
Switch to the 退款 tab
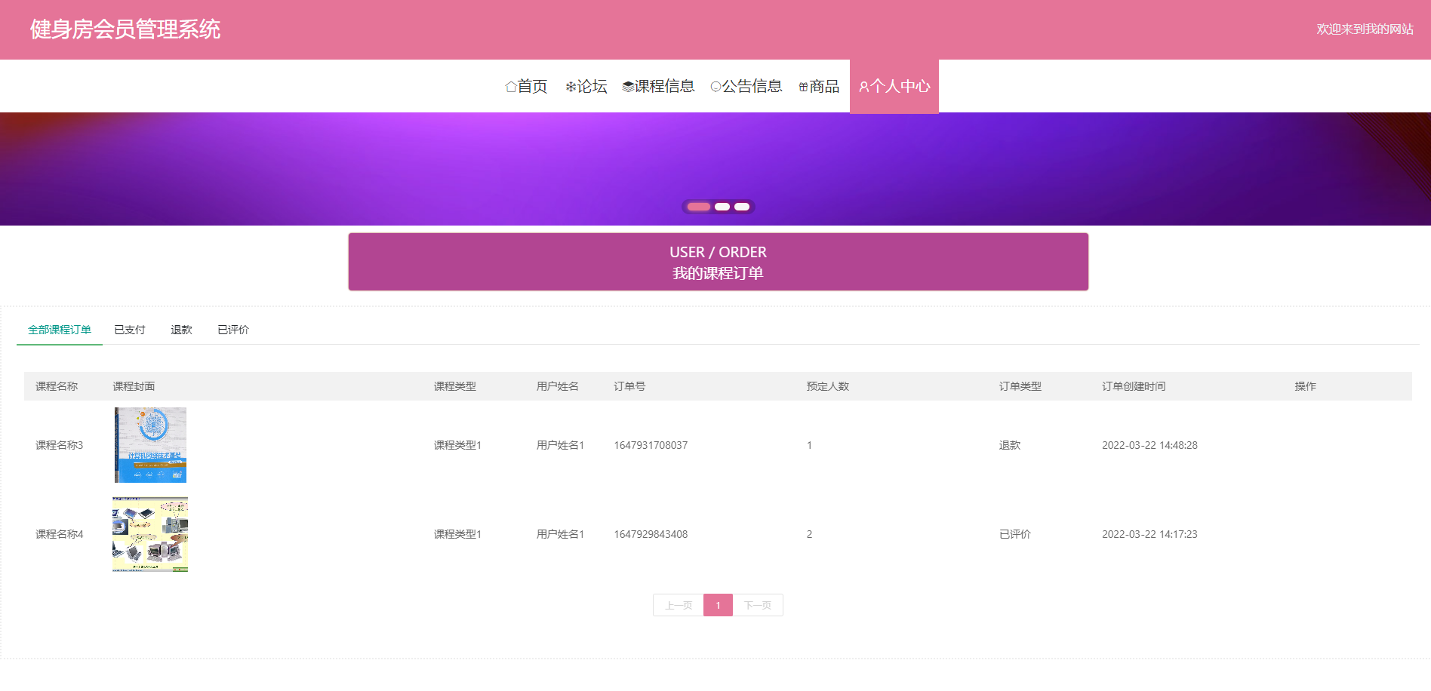click(x=181, y=330)
